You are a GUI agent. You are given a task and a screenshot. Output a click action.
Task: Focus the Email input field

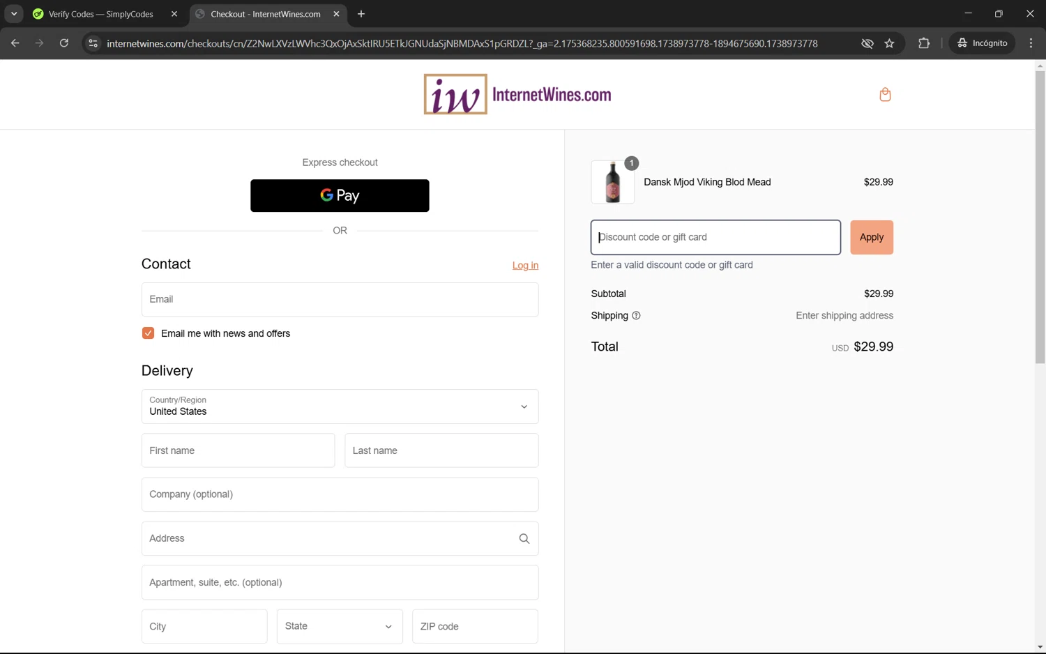click(340, 299)
